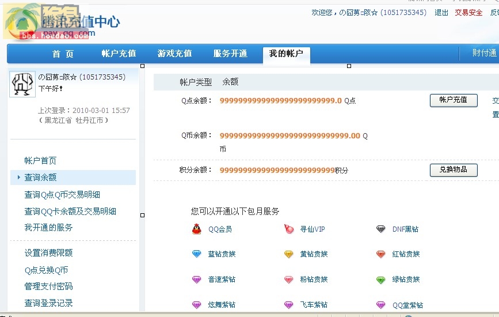Click the QQ会员 penguin icon
Image resolution: width=499 pixels, height=317 pixels.
(197, 229)
